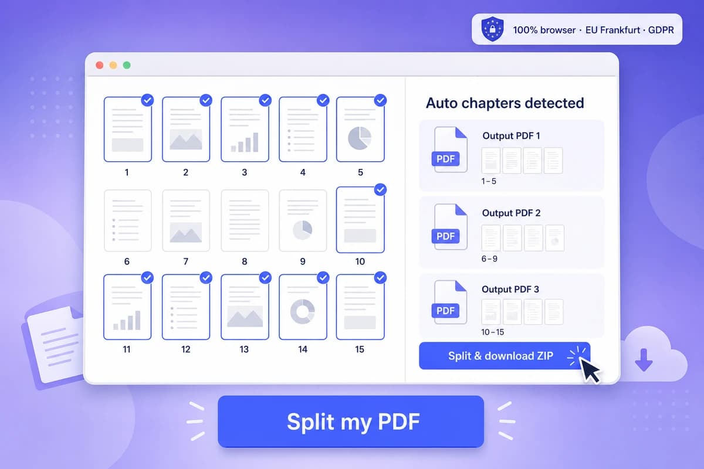Screen dimensions: 704x469
Task: Click the green window maximize dot
Action: (x=127, y=65)
